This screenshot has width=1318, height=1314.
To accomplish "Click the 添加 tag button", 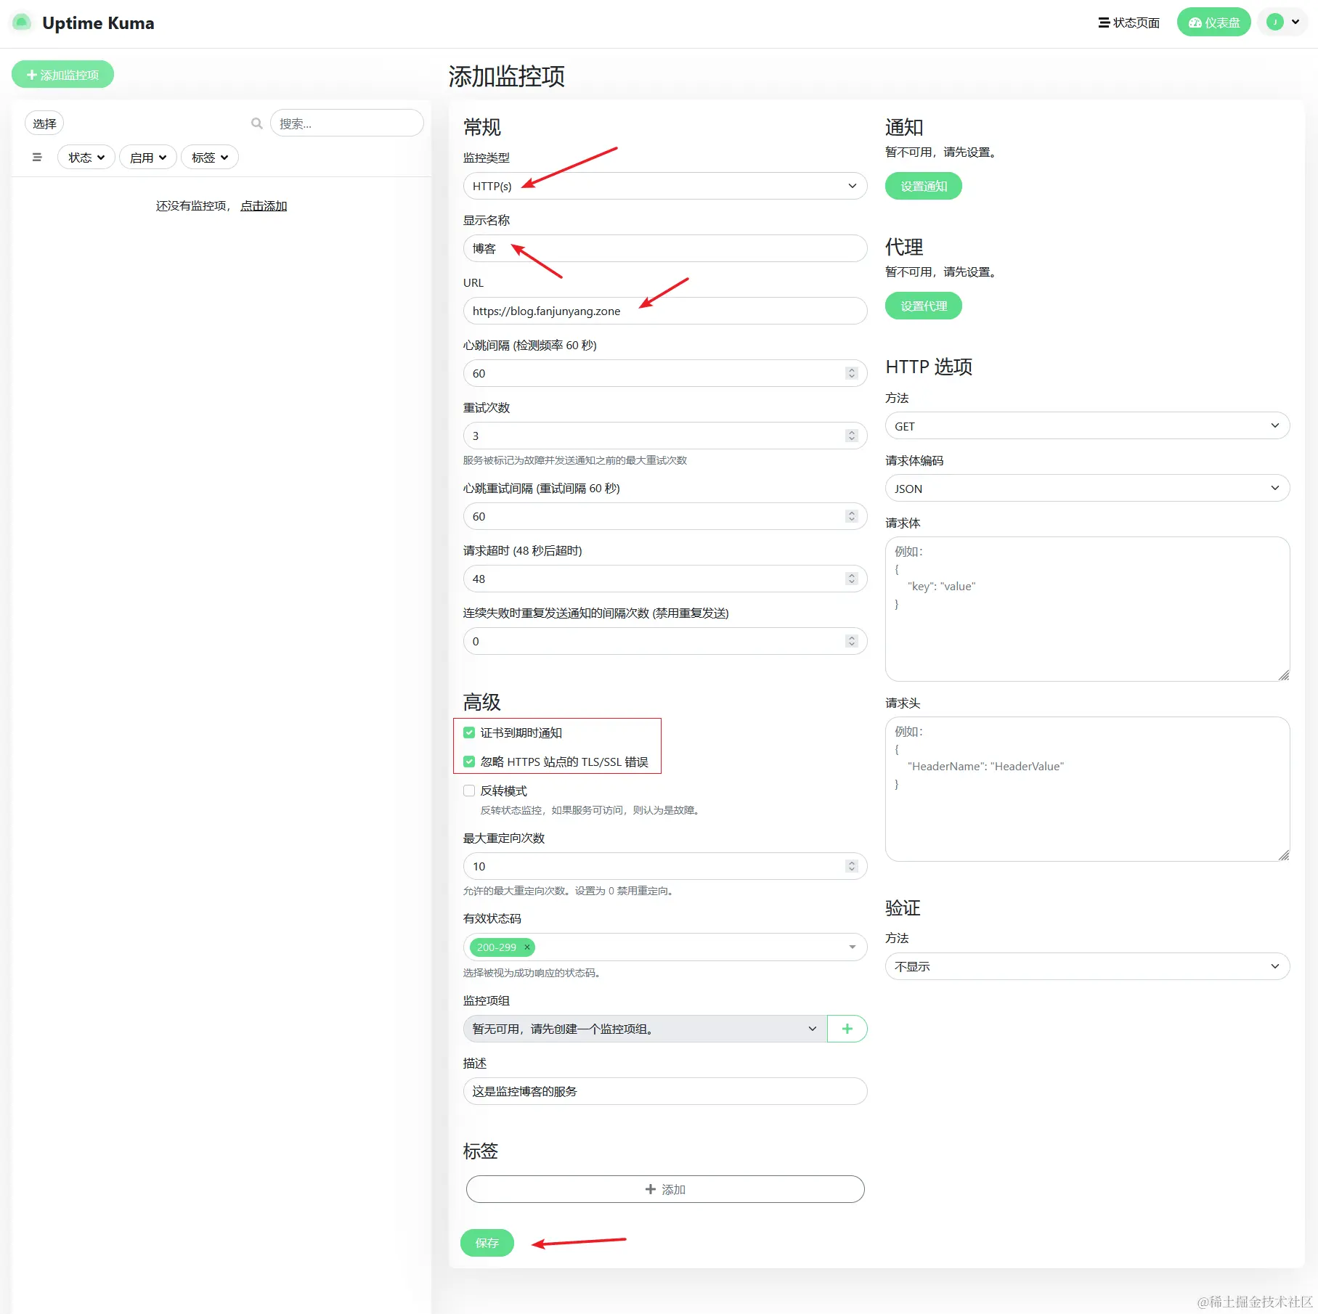I will click(x=665, y=1189).
